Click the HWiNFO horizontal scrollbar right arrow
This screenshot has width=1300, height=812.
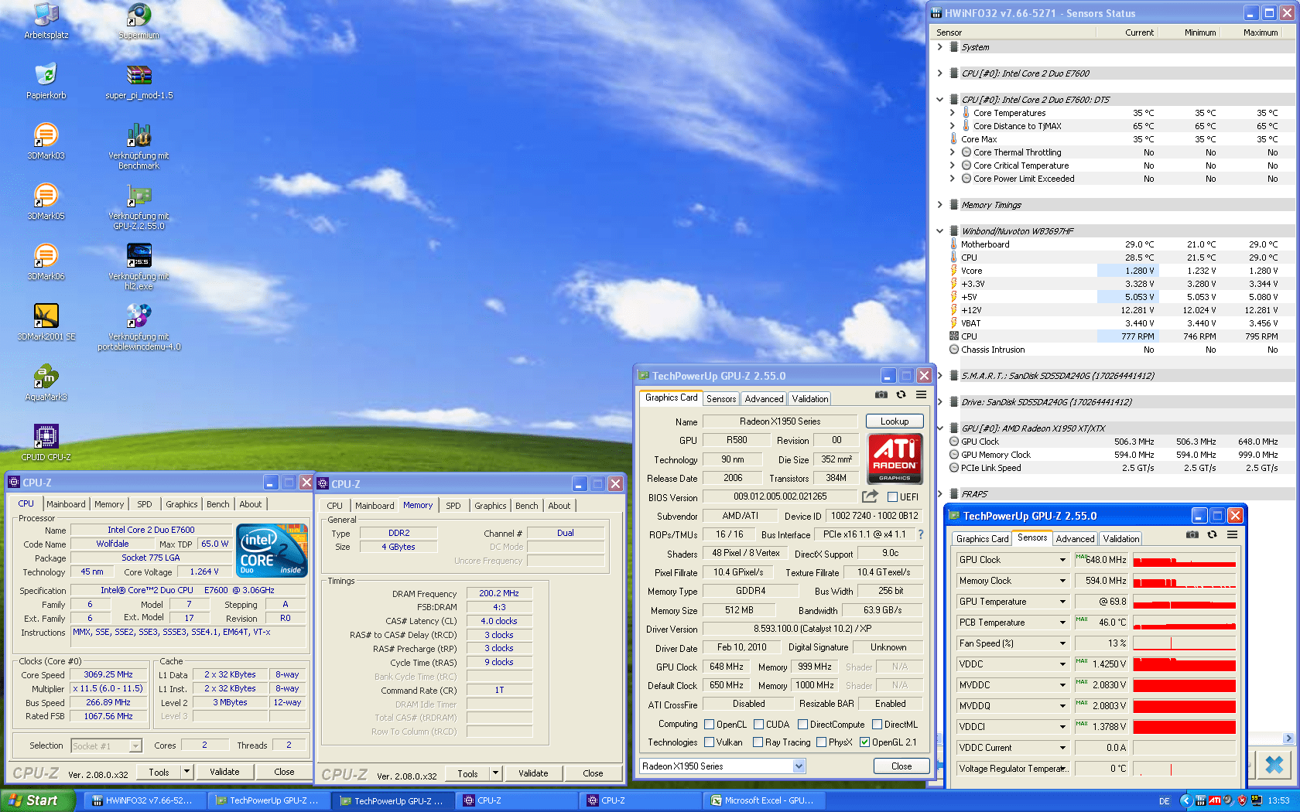click(x=1288, y=739)
